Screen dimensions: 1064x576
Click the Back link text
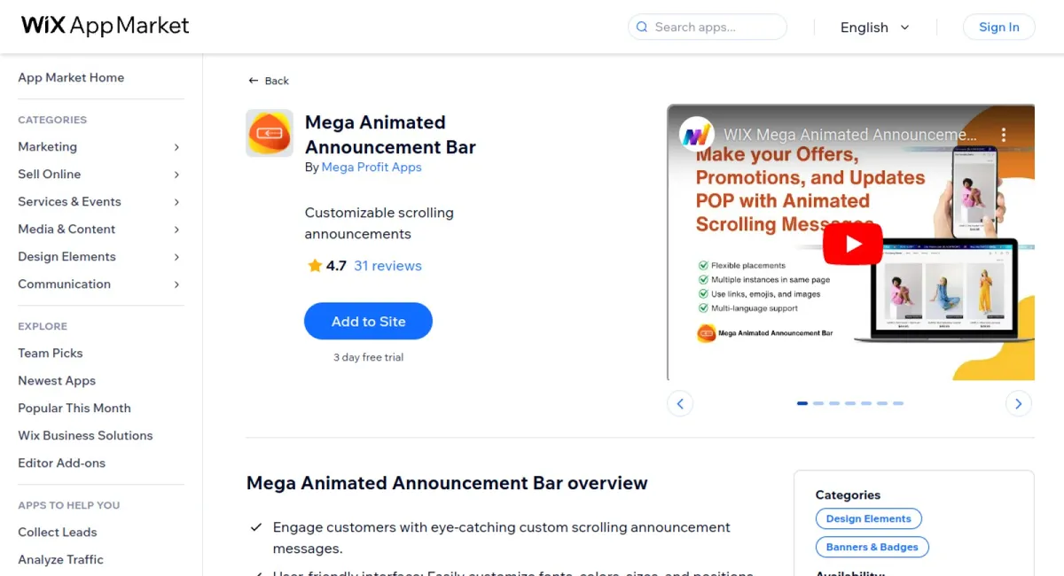[277, 81]
